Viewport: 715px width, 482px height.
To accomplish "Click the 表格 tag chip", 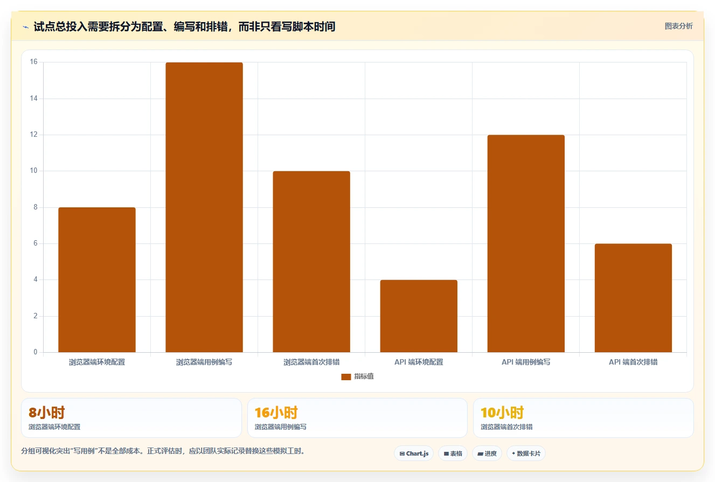I will tap(453, 453).
